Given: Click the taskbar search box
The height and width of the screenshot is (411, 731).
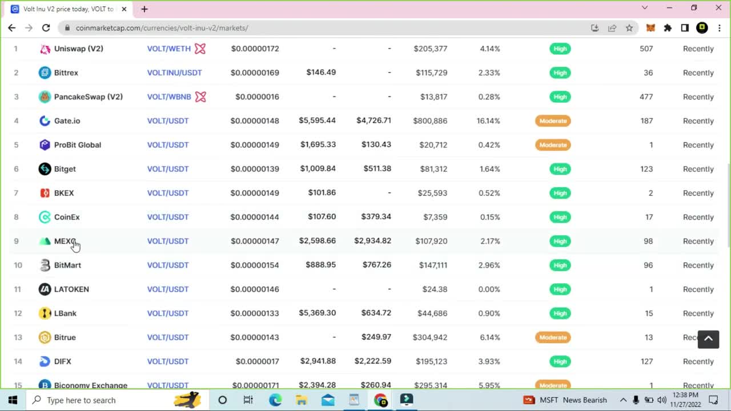Looking at the screenshot, I should (117, 400).
